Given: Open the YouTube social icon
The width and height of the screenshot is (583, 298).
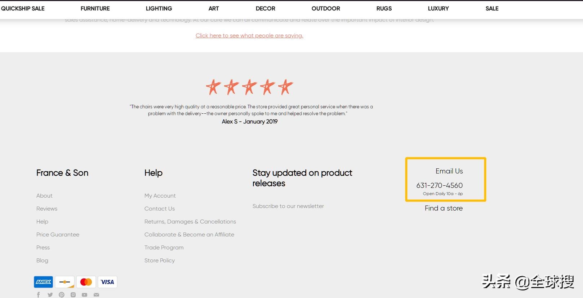Looking at the screenshot, I should 84,295.
